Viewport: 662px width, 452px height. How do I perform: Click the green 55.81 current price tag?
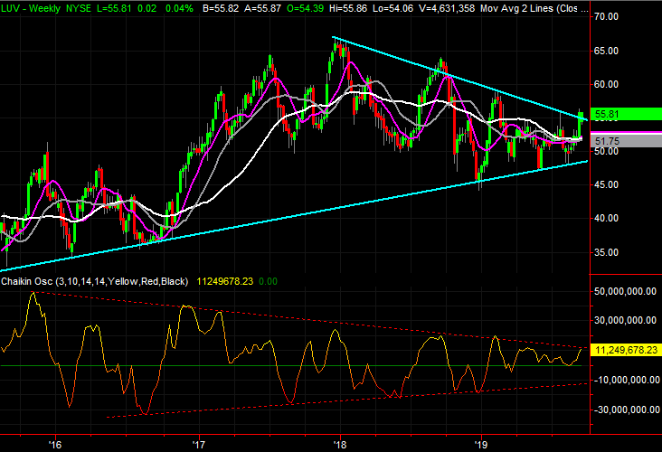click(x=627, y=114)
